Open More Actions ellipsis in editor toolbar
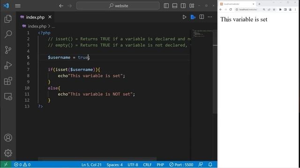The width and height of the screenshot is (300, 168). [x=210, y=17]
